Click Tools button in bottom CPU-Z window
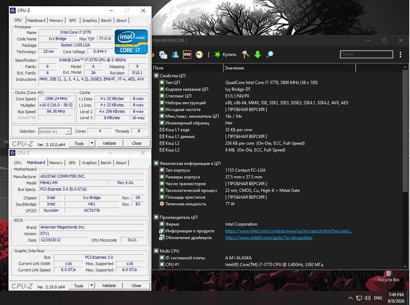The width and height of the screenshot is (410, 305). pyautogui.click(x=79, y=285)
